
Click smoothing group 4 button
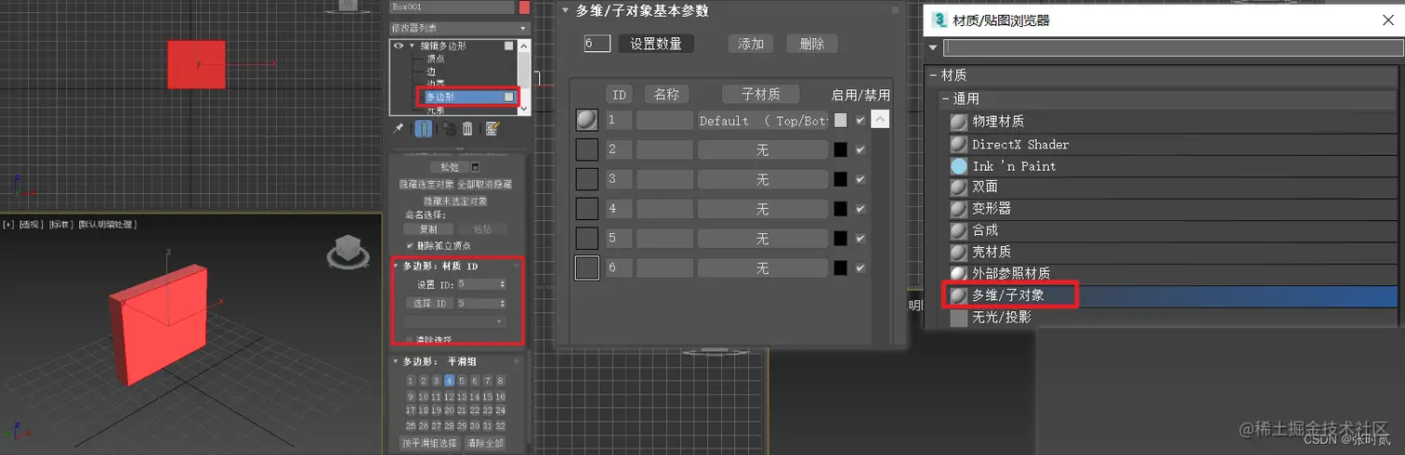449,380
